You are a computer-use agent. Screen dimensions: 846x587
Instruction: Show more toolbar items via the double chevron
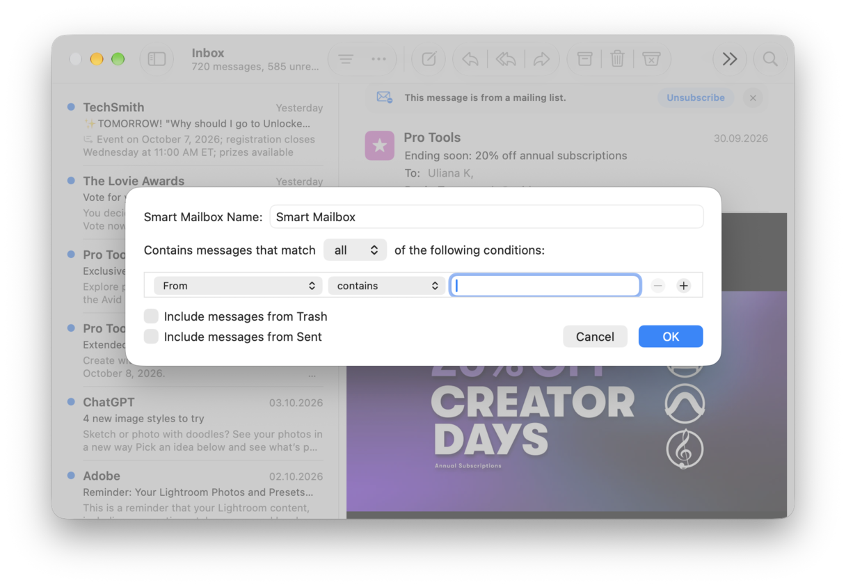click(729, 59)
